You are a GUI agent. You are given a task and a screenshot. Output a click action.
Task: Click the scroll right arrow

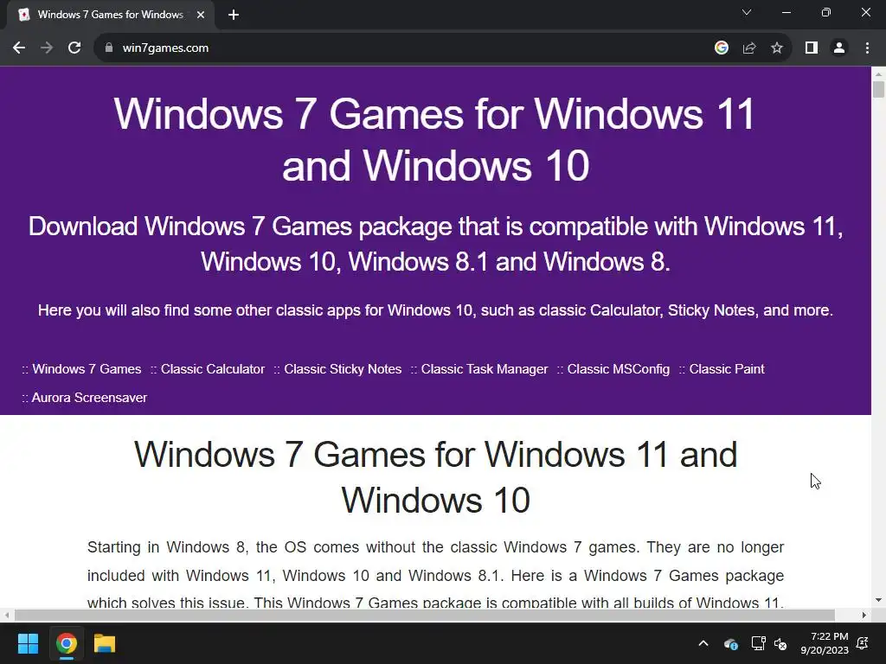point(864,615)
